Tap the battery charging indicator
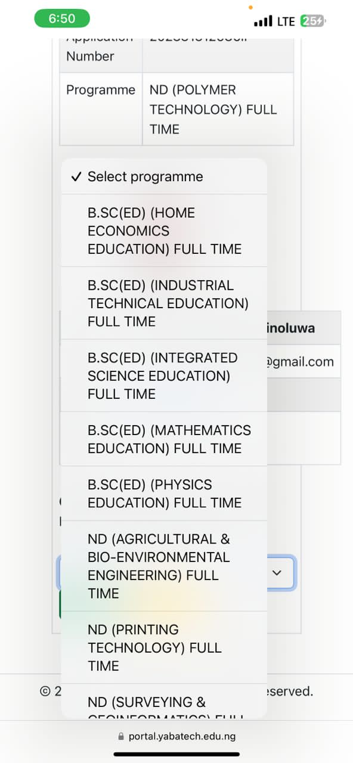Image resolution: width=353 pixels, height=763 pixels. [x=313, y=21]
